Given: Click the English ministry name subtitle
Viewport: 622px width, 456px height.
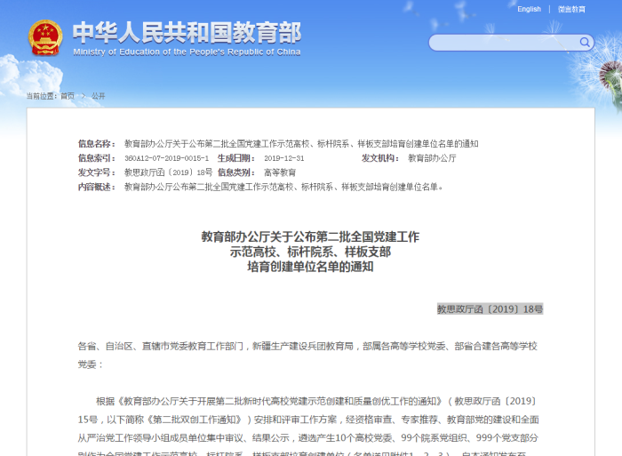Looking at the screenshot, I should [x=187, y=52].
